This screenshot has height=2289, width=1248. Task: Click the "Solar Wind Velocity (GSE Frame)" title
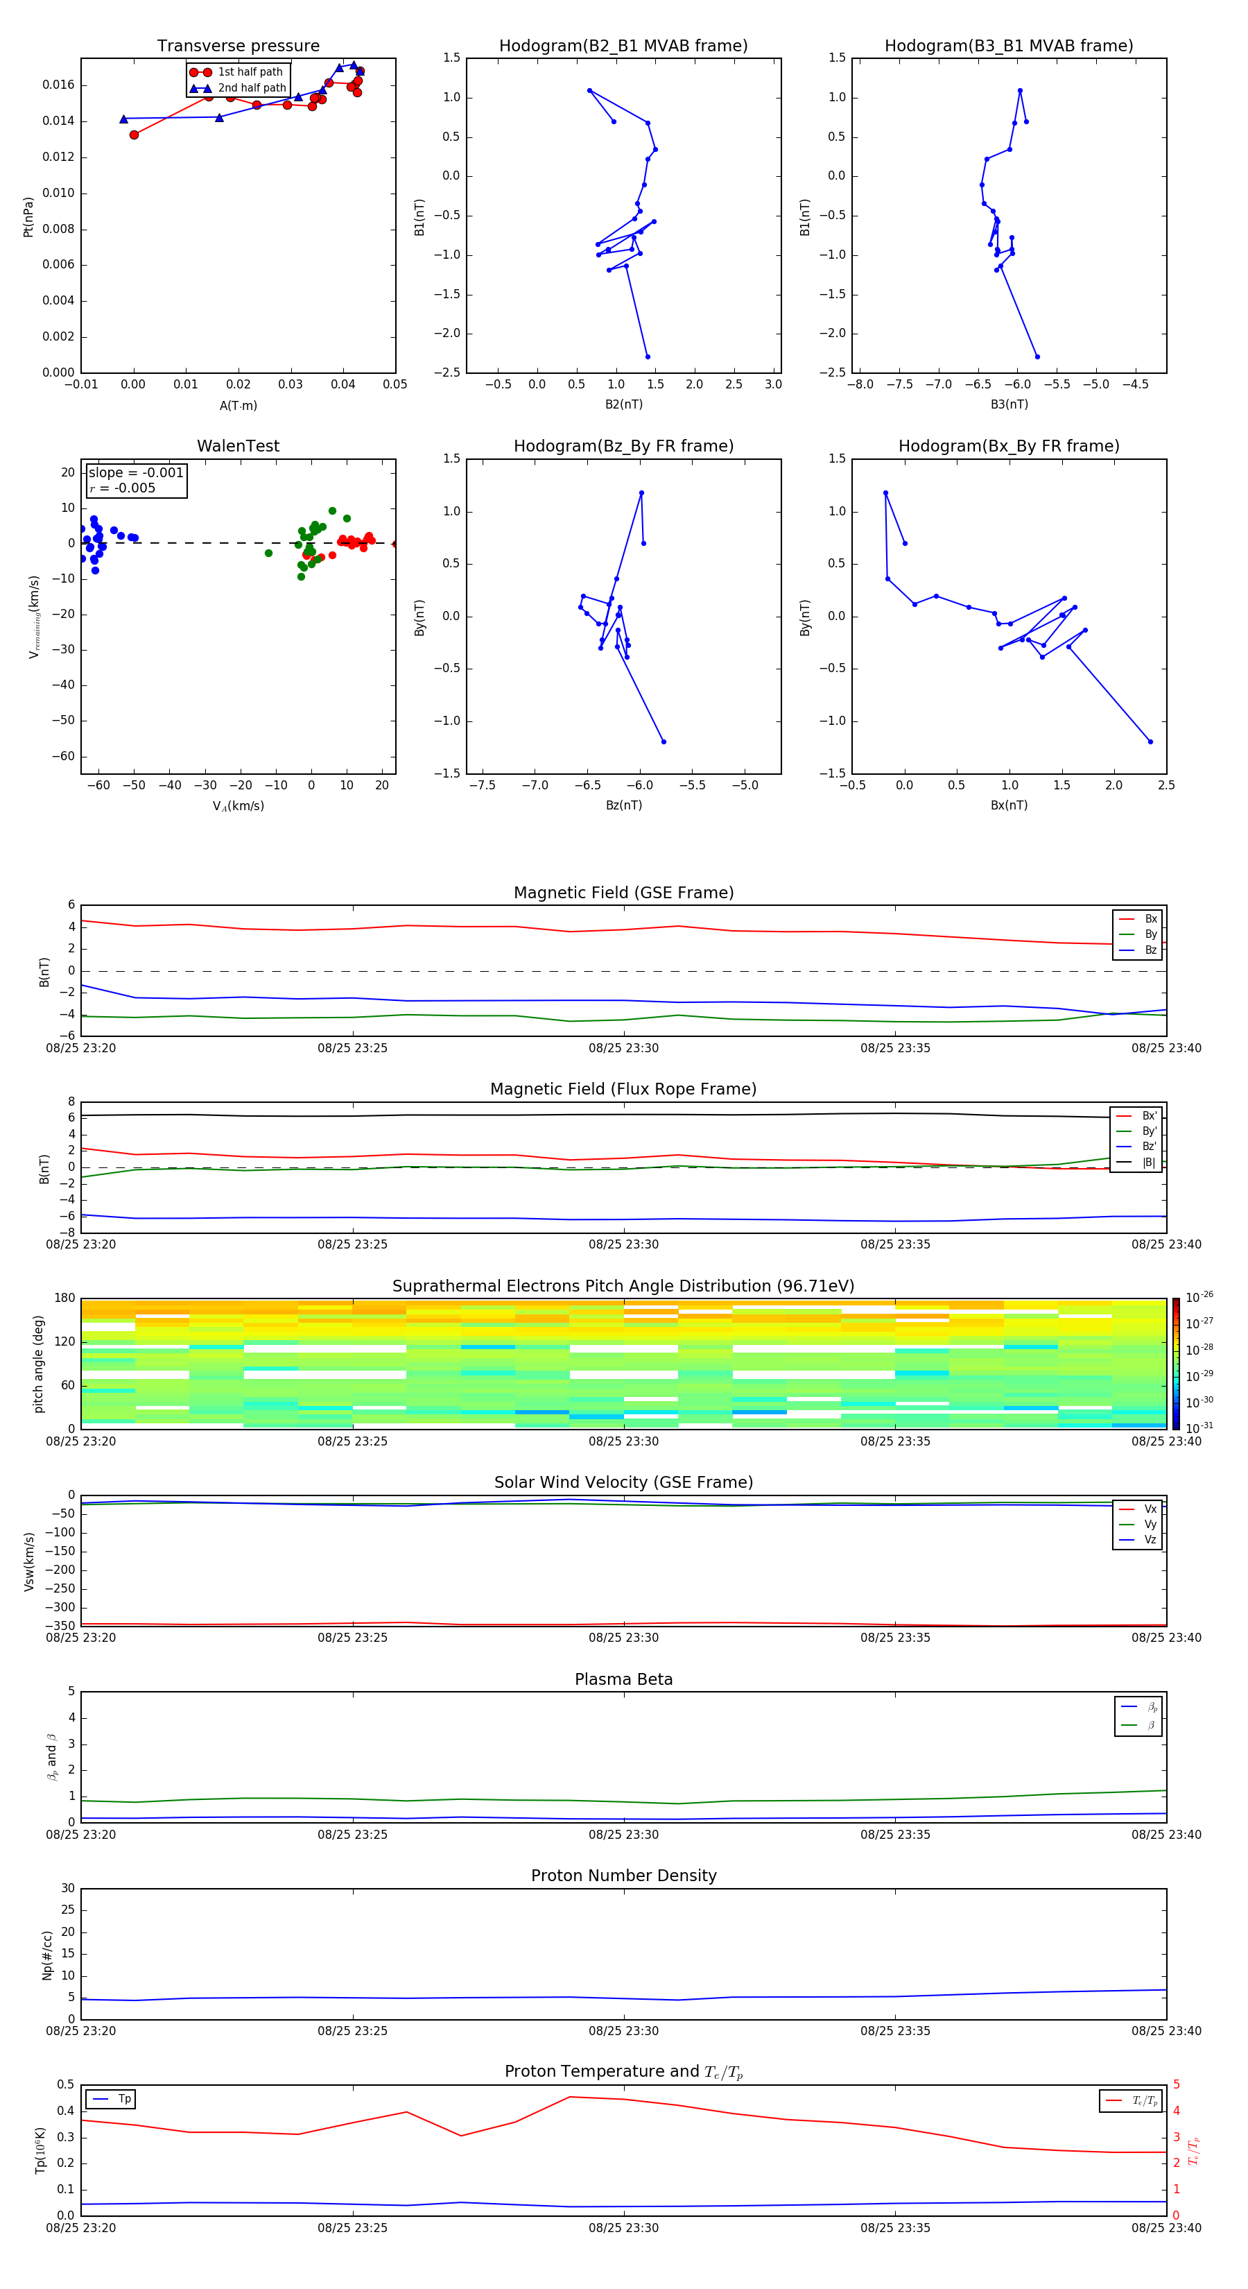tap(623, 1483)
